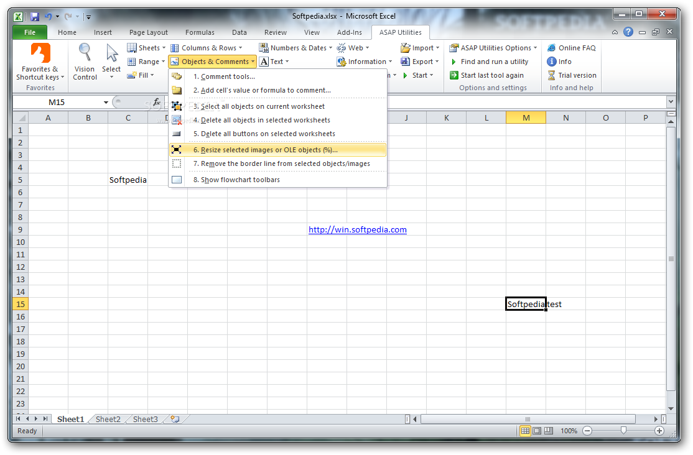Switch to Normal view icon in status bar
The width and height of the screenshot is (693, 455).
coord(525,431)
